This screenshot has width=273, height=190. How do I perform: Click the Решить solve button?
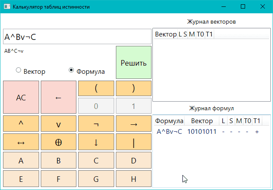(133, 63)
